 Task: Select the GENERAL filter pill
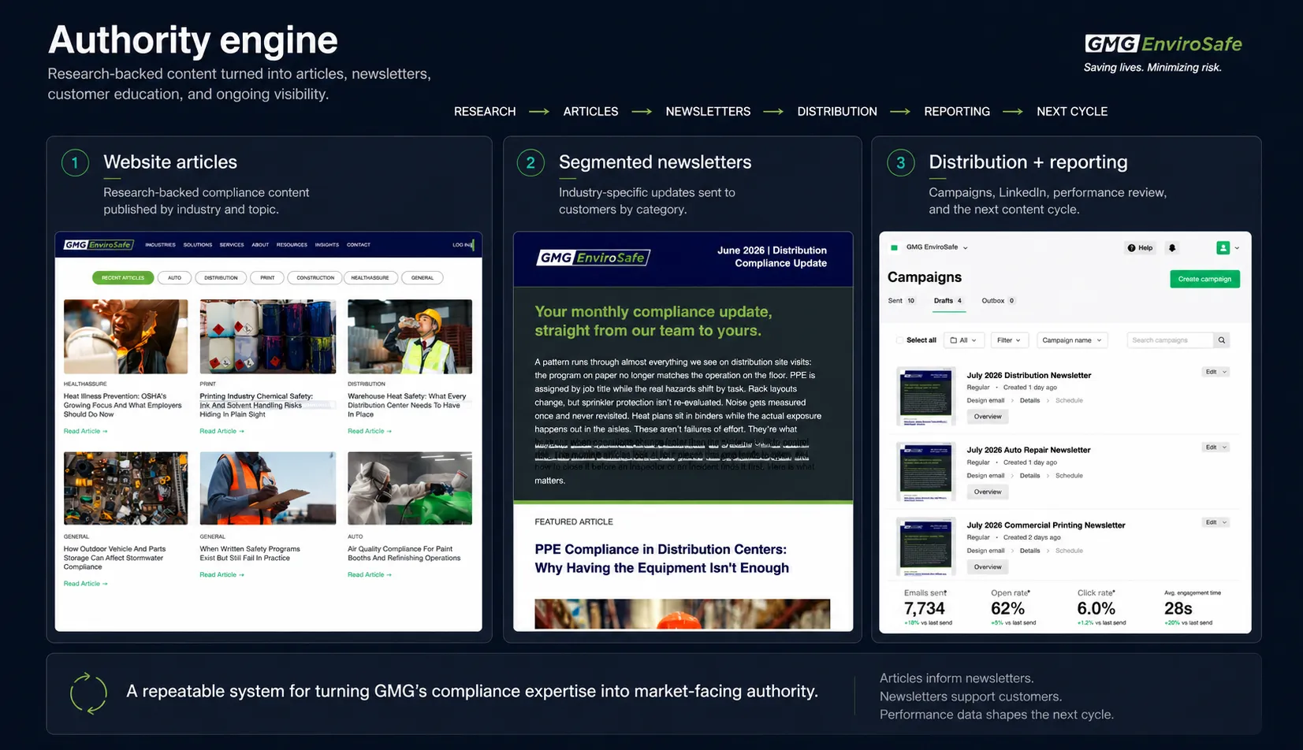423,277
